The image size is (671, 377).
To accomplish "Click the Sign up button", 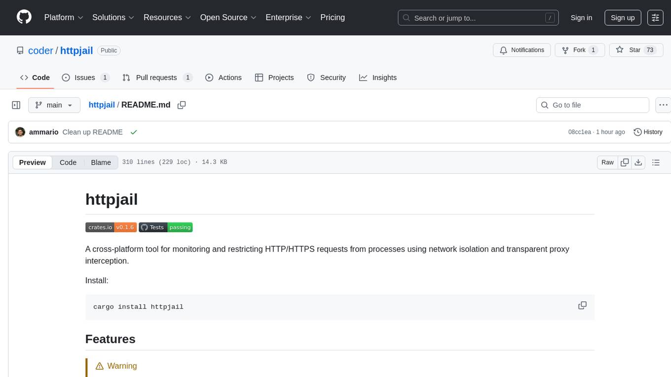I will (623, 18).
